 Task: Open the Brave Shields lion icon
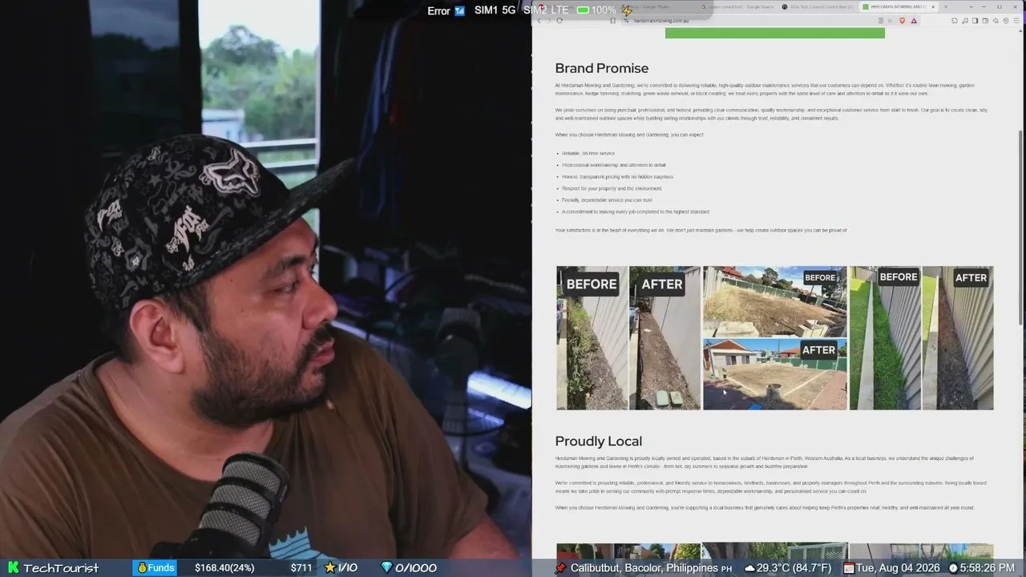[902, 21]
